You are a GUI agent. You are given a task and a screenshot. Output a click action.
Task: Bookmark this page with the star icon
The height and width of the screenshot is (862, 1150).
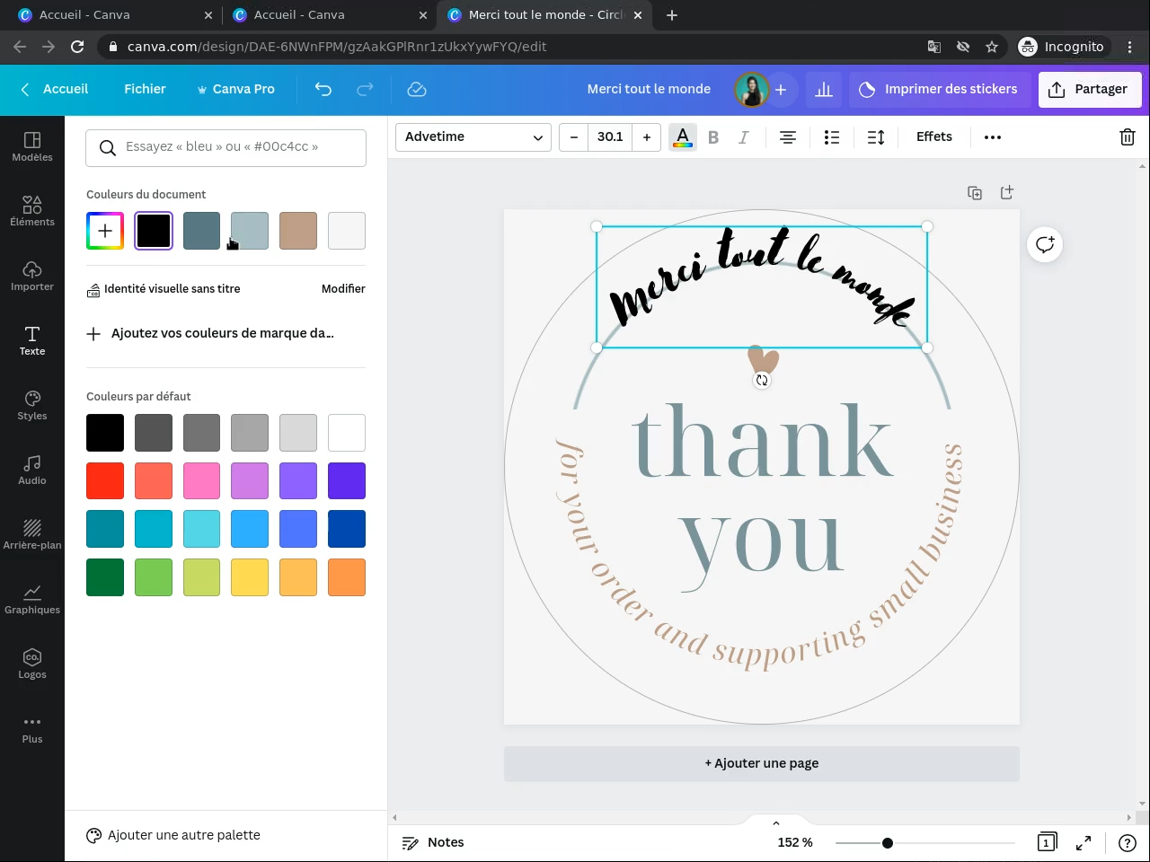click(x=992, y=47)
